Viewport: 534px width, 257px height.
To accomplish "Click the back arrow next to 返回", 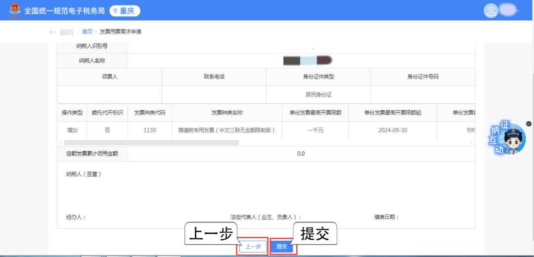I will coord(53,32).
